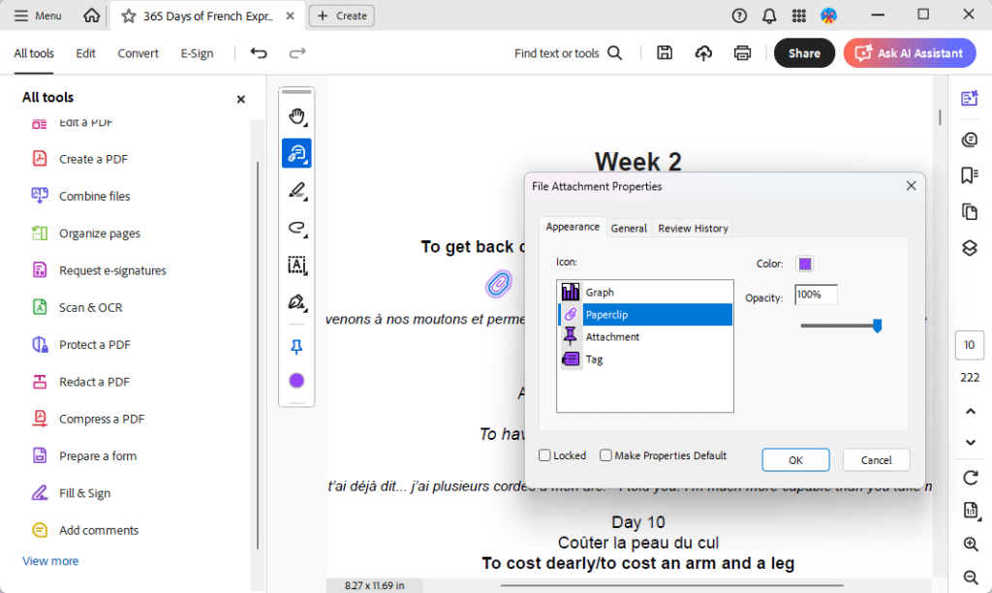Click the attachment Color swatch
This screenshot has height=593, width=992.
click(806, 263)
